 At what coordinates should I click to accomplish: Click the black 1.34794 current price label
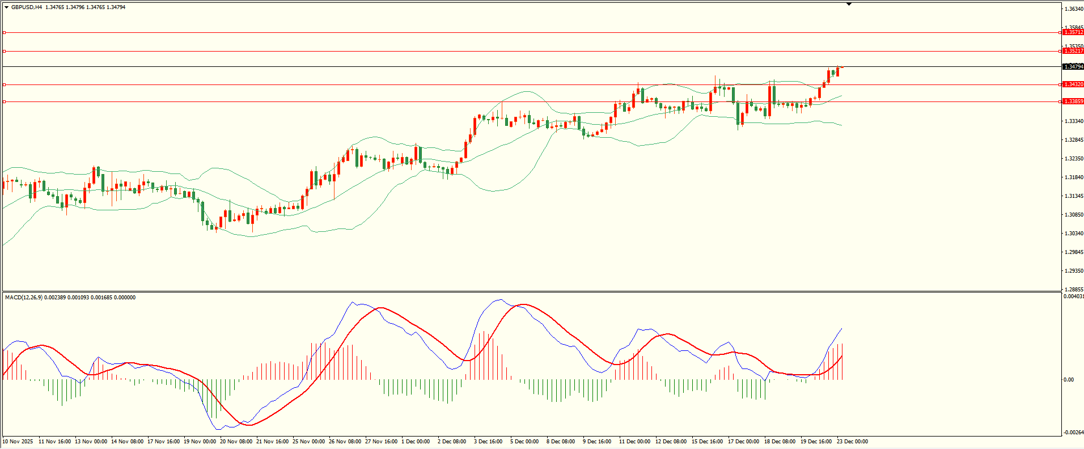coord(1073,67)
